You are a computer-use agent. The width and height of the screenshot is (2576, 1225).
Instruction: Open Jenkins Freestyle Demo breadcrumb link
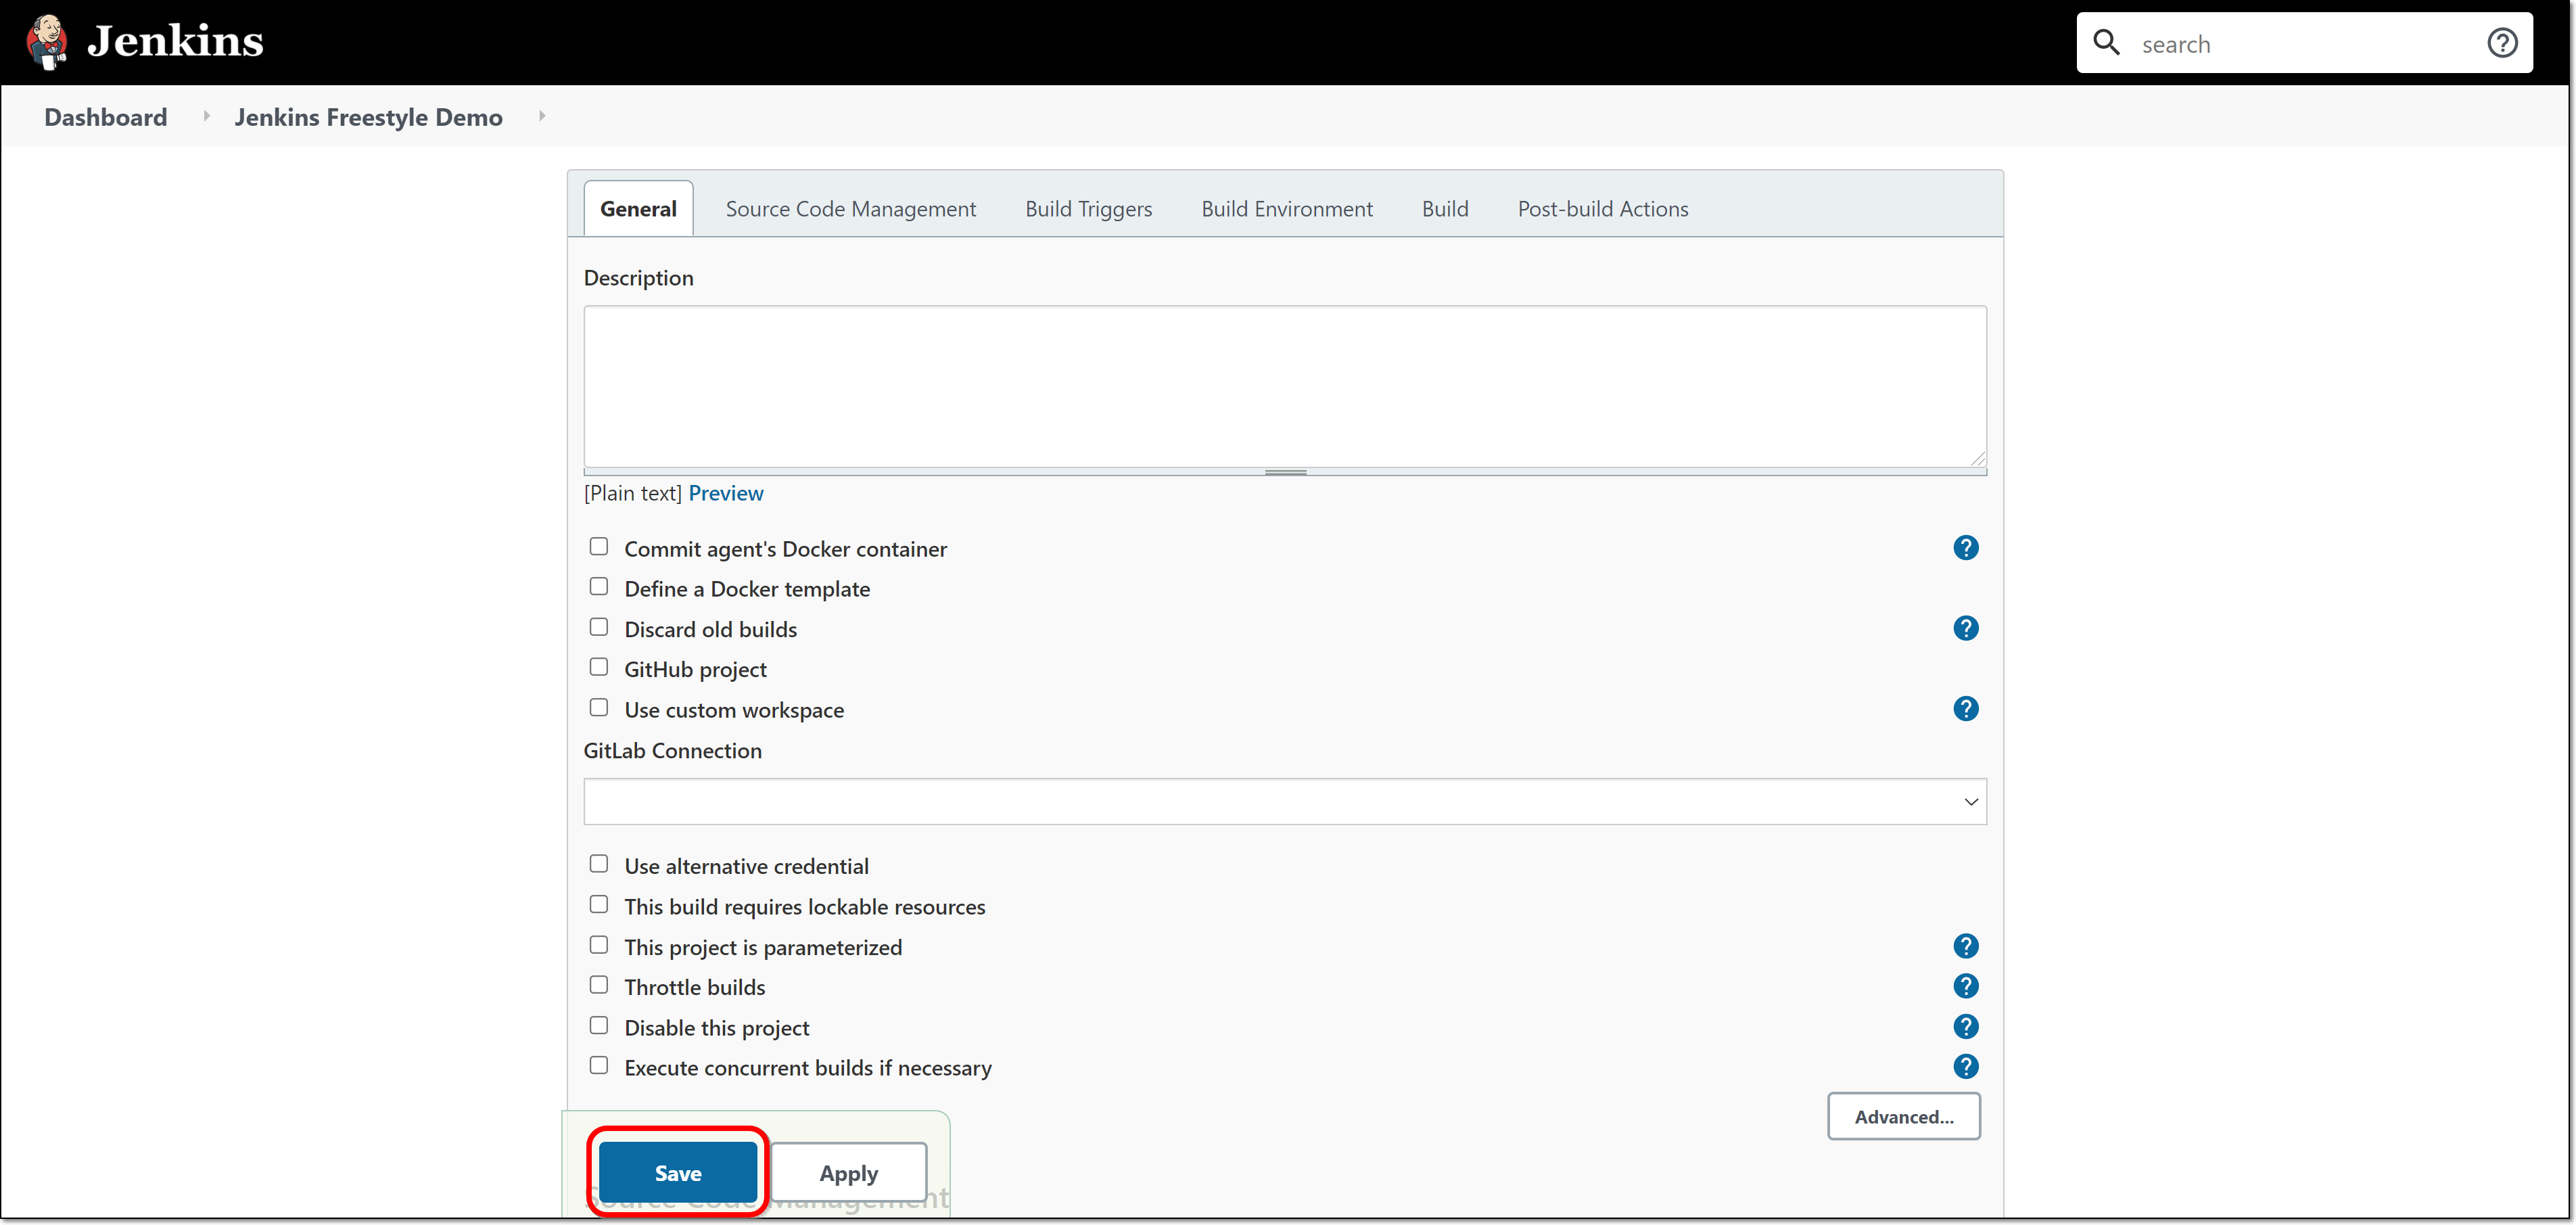click(x=368, y=117)
